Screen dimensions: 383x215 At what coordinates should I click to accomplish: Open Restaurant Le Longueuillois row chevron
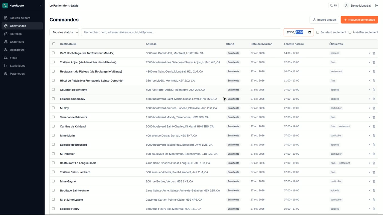pos(369,163)
